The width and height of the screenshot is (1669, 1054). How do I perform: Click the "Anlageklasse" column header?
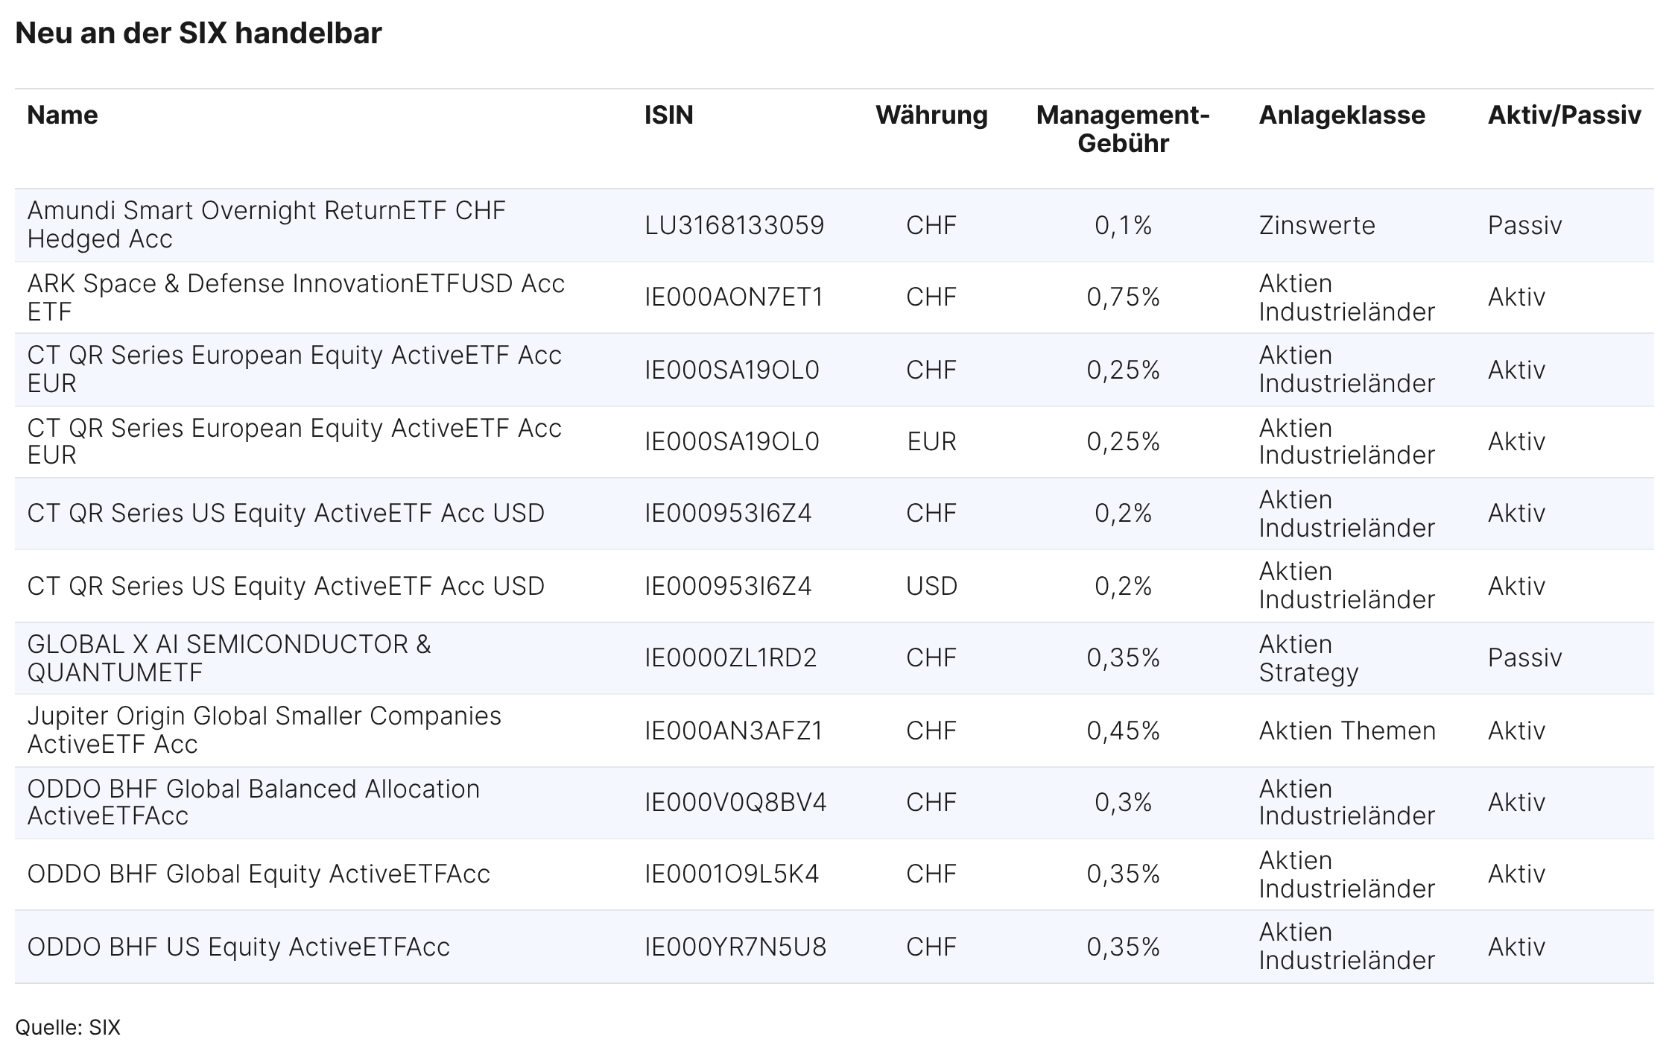click(1342, 116)
